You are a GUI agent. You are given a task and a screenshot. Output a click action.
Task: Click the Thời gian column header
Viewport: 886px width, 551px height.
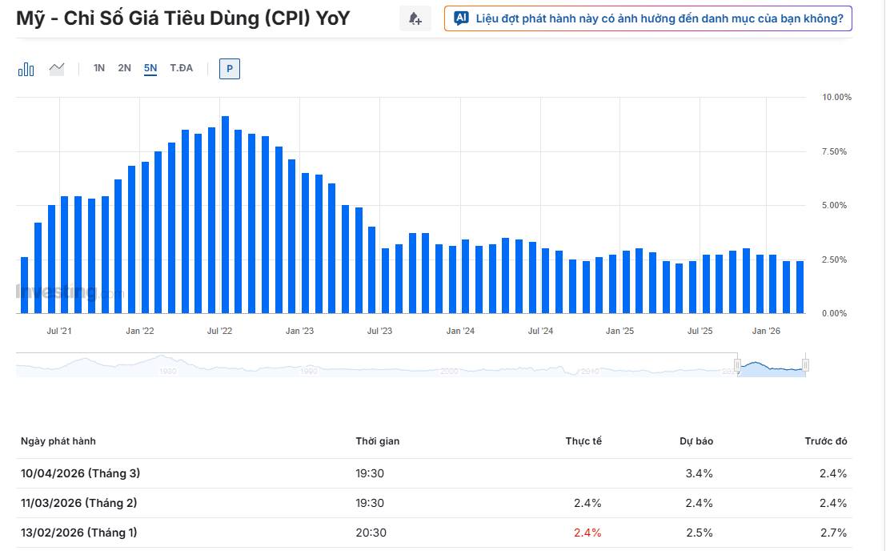378,440
